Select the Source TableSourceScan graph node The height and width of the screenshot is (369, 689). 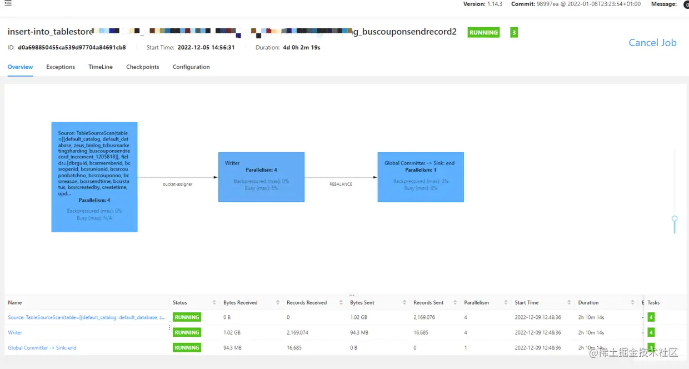(94, 177)
